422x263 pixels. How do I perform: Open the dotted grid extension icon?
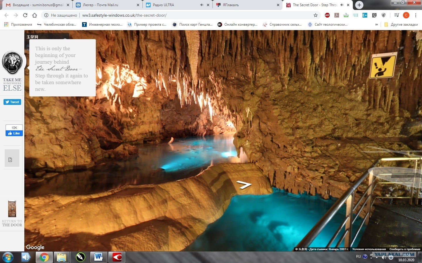[355, 15]
